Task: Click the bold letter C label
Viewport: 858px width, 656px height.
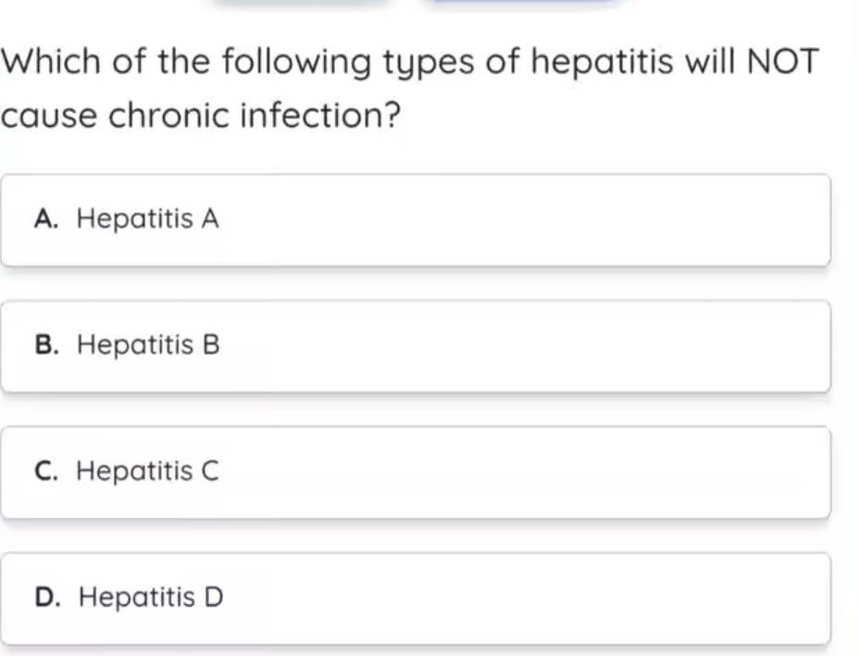Action: tap(46, 472)
